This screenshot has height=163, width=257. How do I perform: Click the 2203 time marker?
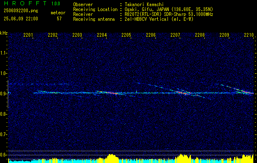(77, 35)
